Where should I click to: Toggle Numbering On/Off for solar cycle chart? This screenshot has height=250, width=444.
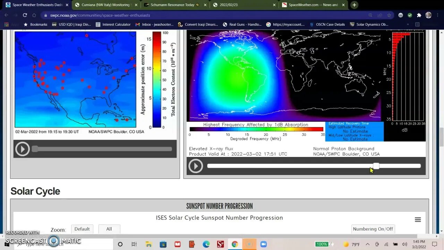pos(373,229)
